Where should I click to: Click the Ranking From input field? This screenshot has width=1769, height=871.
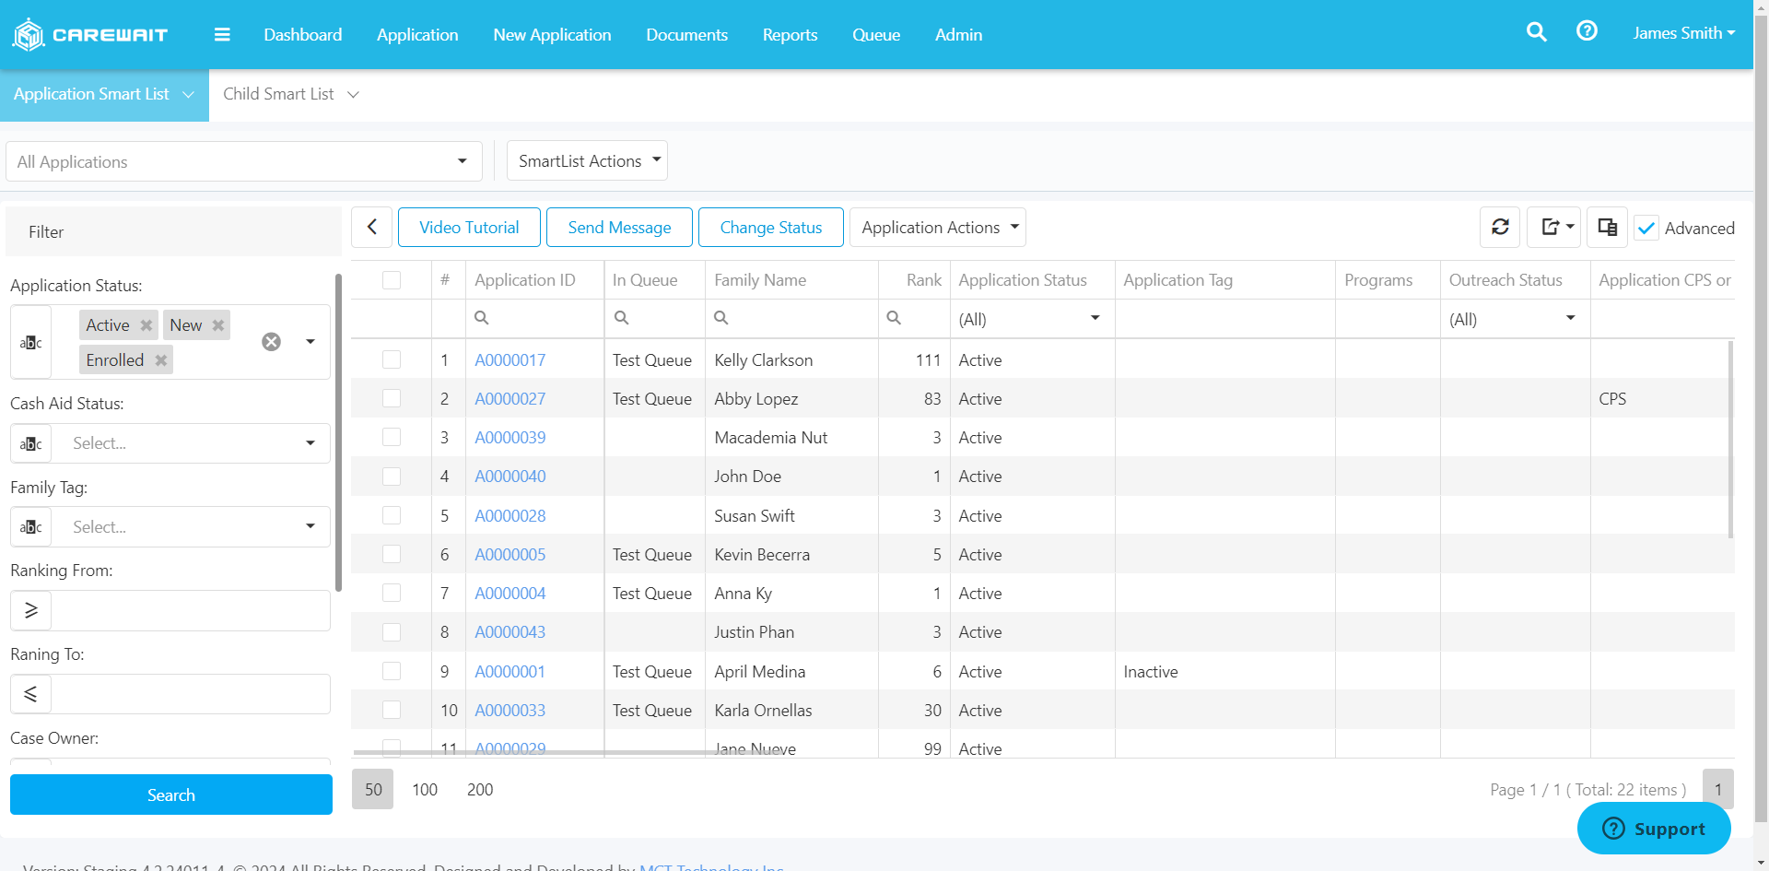[191, 610]
